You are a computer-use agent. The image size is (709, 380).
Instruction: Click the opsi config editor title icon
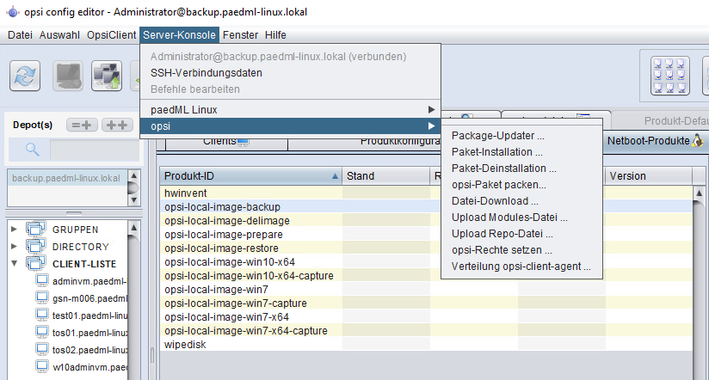pos(13,12)
